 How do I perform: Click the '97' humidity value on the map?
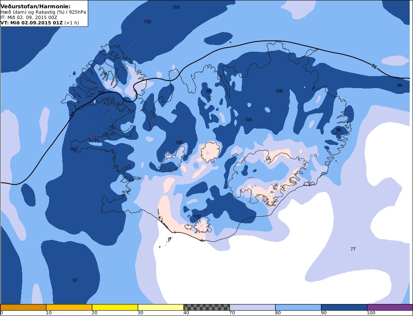coord(75,280)
